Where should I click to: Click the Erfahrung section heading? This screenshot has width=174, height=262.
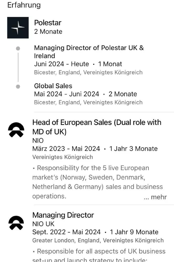[24, 5]
